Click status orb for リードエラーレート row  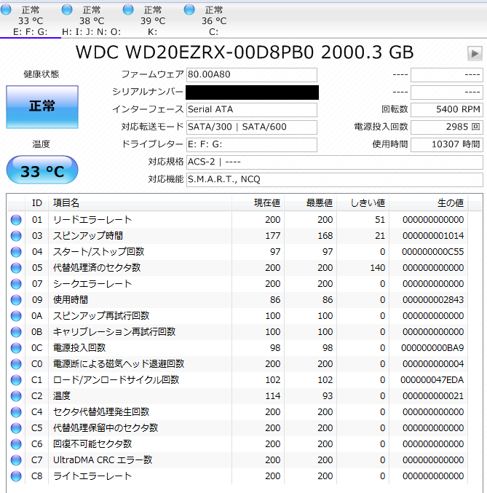(16, 220)
